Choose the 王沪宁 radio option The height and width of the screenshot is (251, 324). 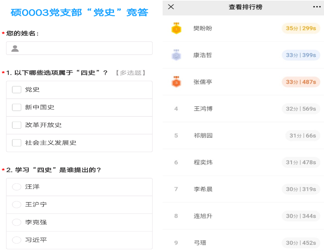[x=17, y=205]
